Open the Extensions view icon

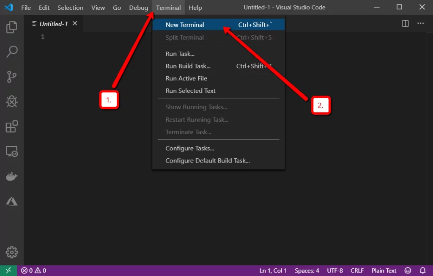tap(11, 127)
